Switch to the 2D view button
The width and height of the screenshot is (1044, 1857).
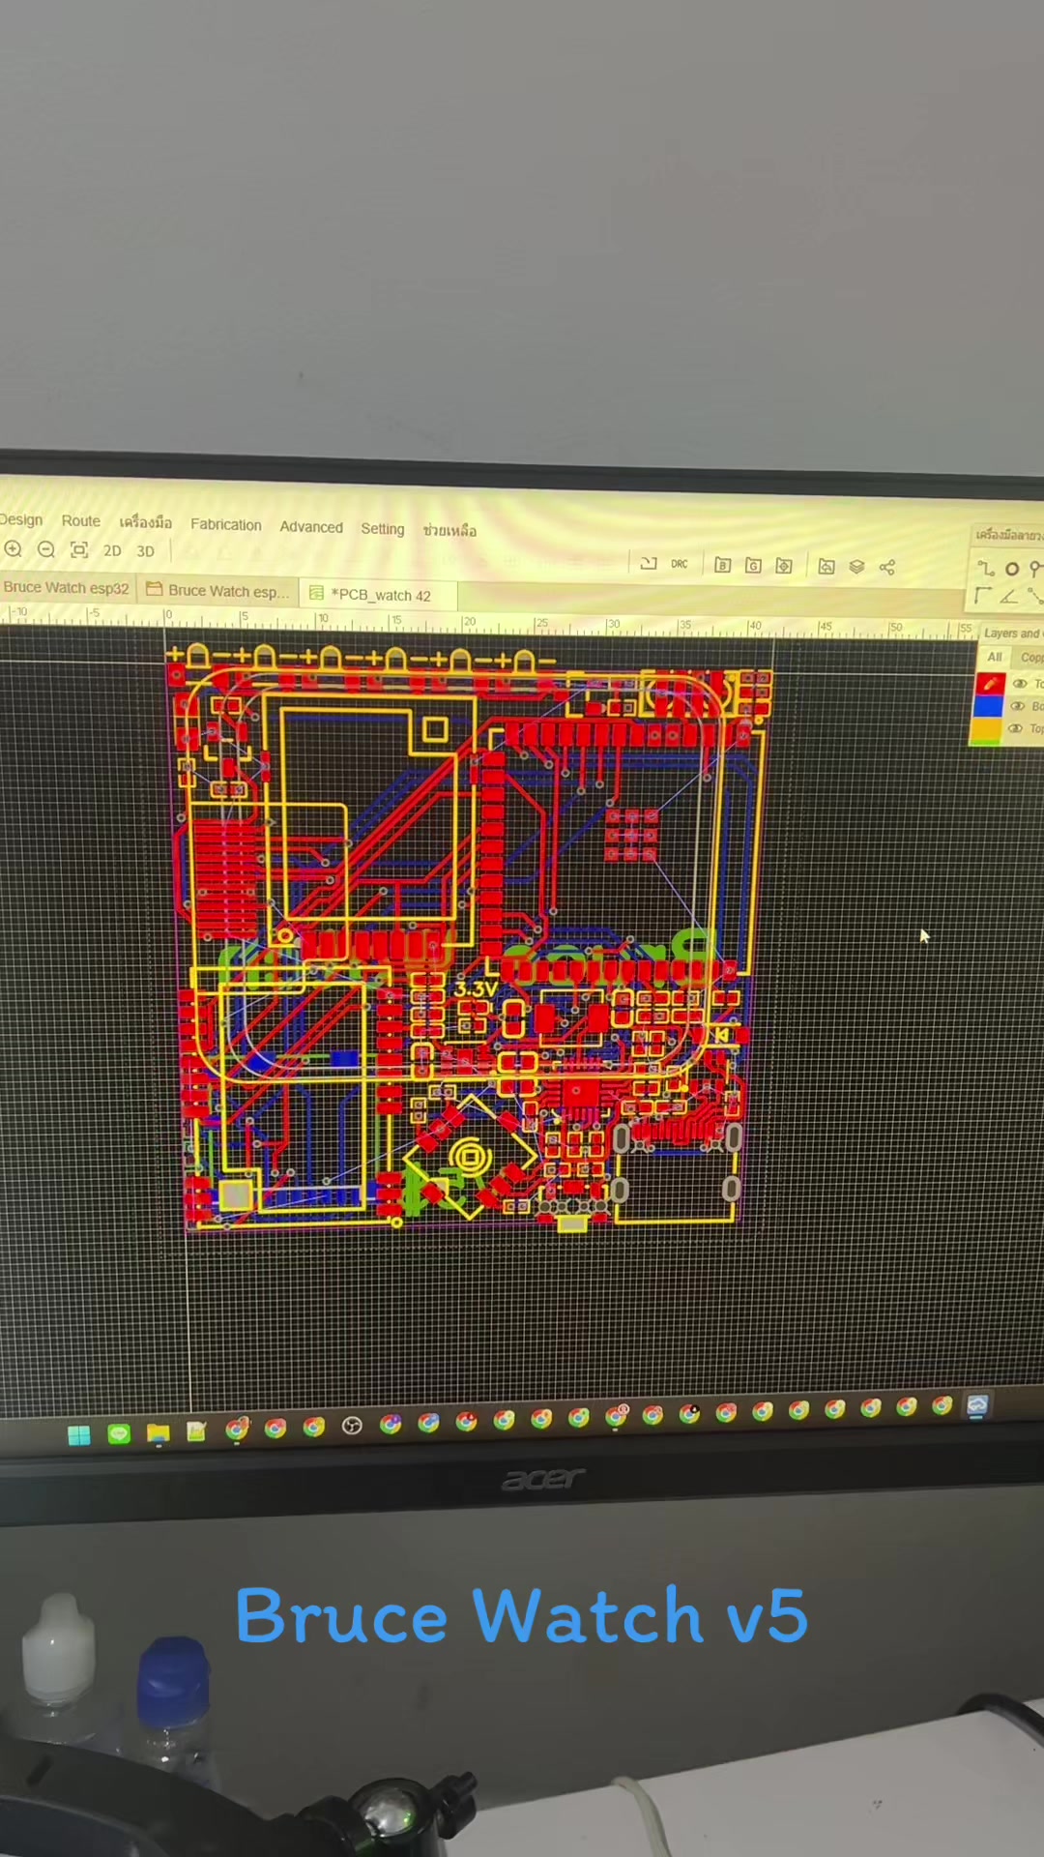(x=112, y=550)
